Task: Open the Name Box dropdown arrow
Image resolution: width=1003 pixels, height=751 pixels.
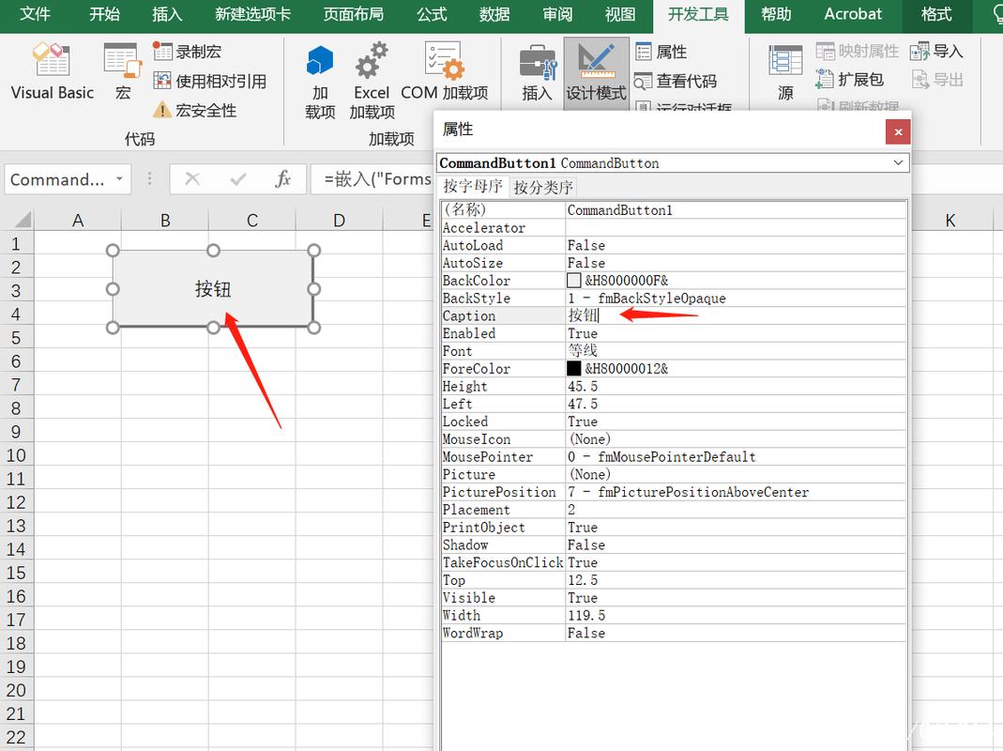Action: click(116, 178)
